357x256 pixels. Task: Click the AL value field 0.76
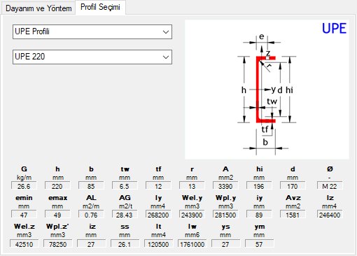pyautogui.click(x=91, y=215)
